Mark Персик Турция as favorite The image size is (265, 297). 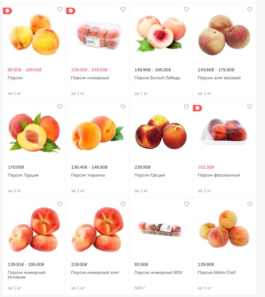pos(60,107)
